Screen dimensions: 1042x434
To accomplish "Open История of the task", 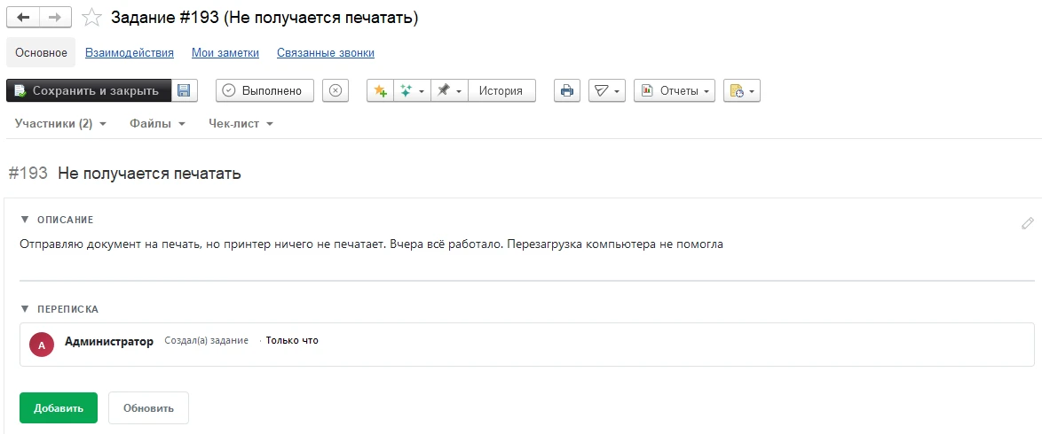I will pyautogui.click(x=501, y=91).
